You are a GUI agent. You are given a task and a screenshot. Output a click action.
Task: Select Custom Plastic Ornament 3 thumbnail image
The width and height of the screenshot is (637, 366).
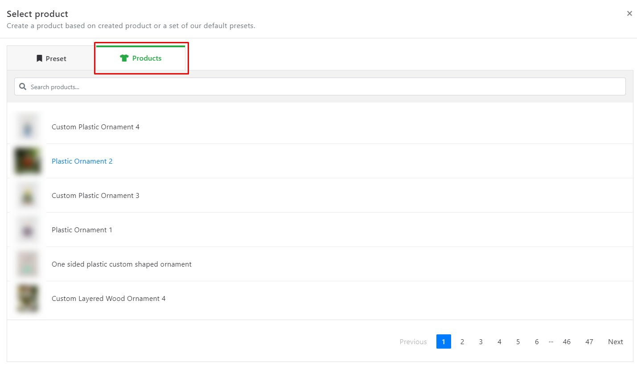(x=28, y=195)
